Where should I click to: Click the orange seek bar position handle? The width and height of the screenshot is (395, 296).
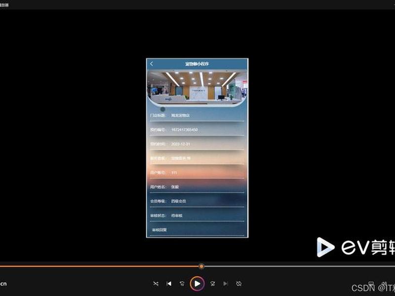pos(201,266)
